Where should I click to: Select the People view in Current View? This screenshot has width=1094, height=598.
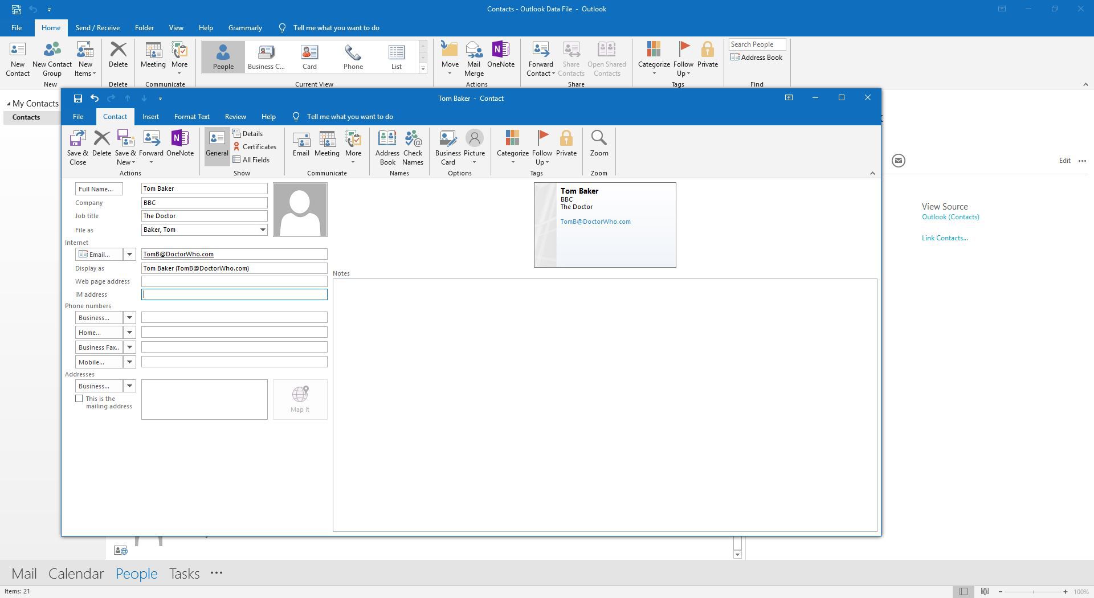pyautogui.click(x=223, y=57)
